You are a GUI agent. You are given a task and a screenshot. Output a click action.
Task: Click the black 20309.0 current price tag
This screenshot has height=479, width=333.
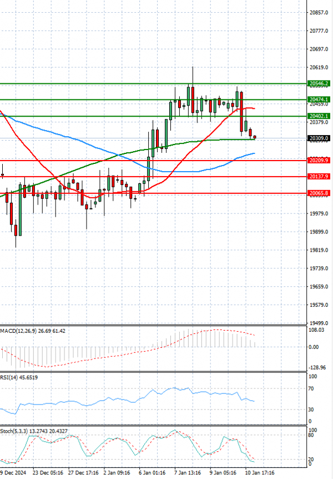319,138
